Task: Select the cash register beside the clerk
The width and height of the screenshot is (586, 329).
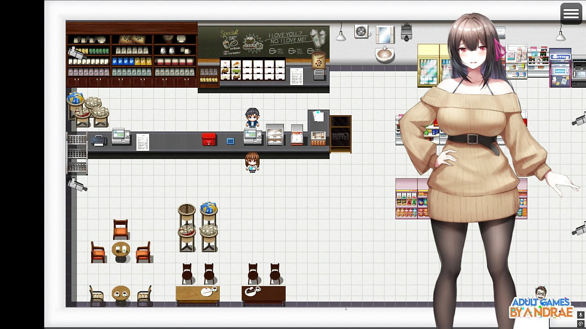Action: click(x=253, y=136)
